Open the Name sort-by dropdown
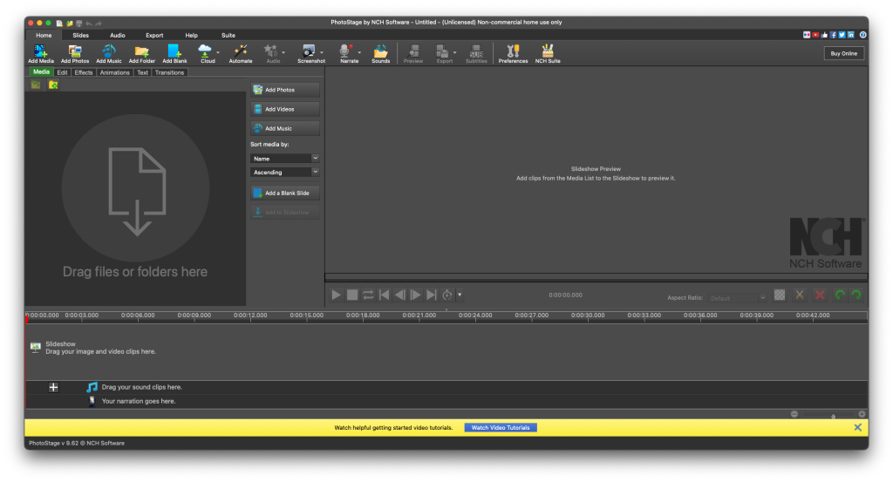 pyautogui.click(x=285, y=159)
